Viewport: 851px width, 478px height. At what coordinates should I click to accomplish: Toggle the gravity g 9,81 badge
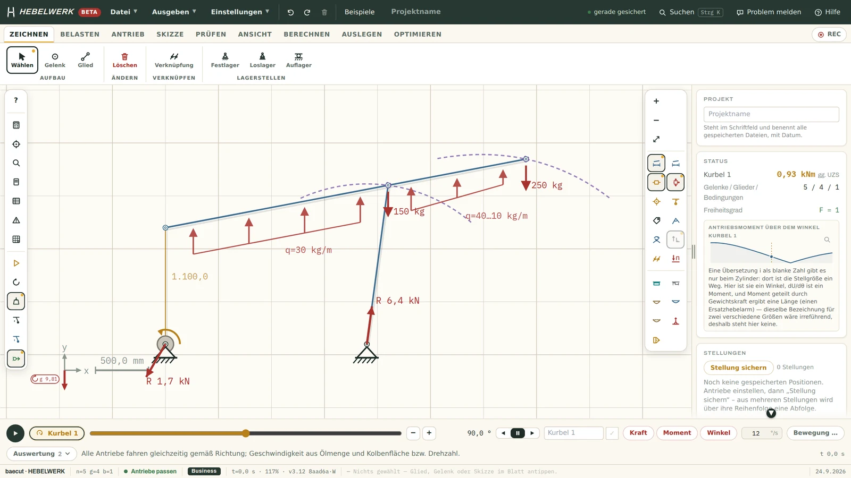pyautogui.click(x=45, y=379)
